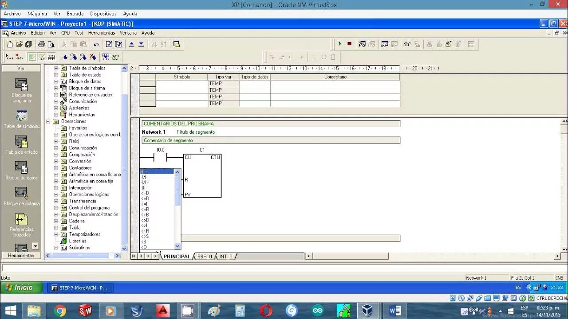Toggle symbol information table icon
Screen dimensions: 568x319
tap(51, 57)
